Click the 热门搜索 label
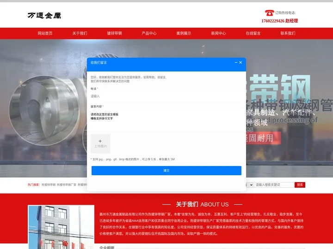Viewport: 333px width, 249px height. 34,185
